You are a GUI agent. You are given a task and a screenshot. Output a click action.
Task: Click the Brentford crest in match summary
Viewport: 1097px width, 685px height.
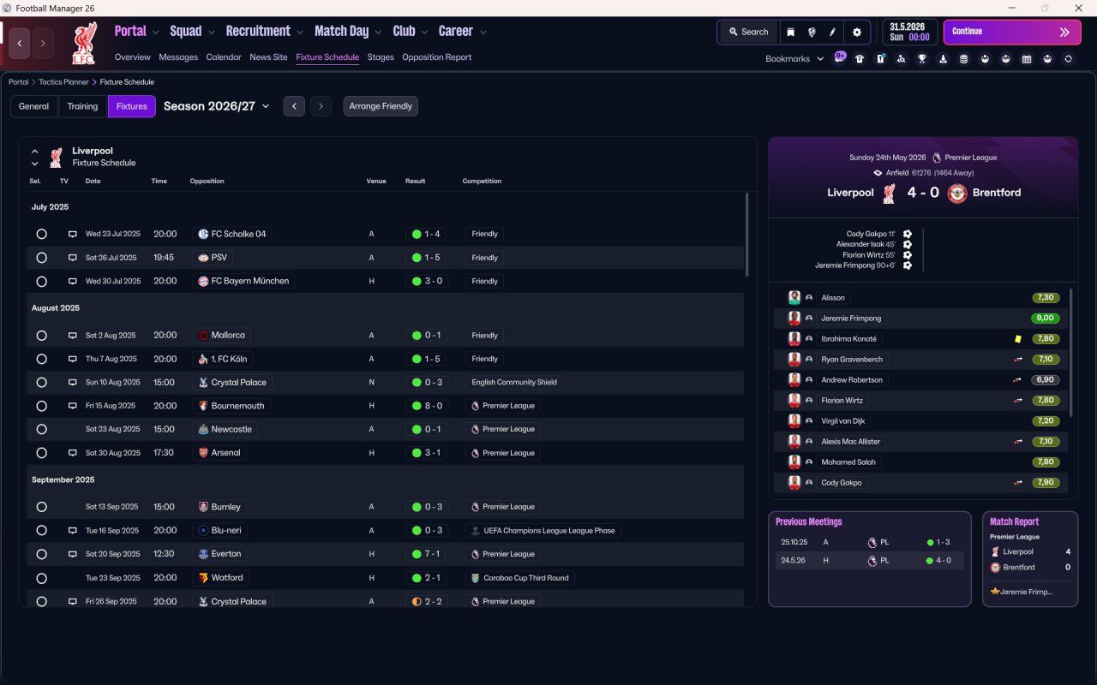tap(957, 194)
